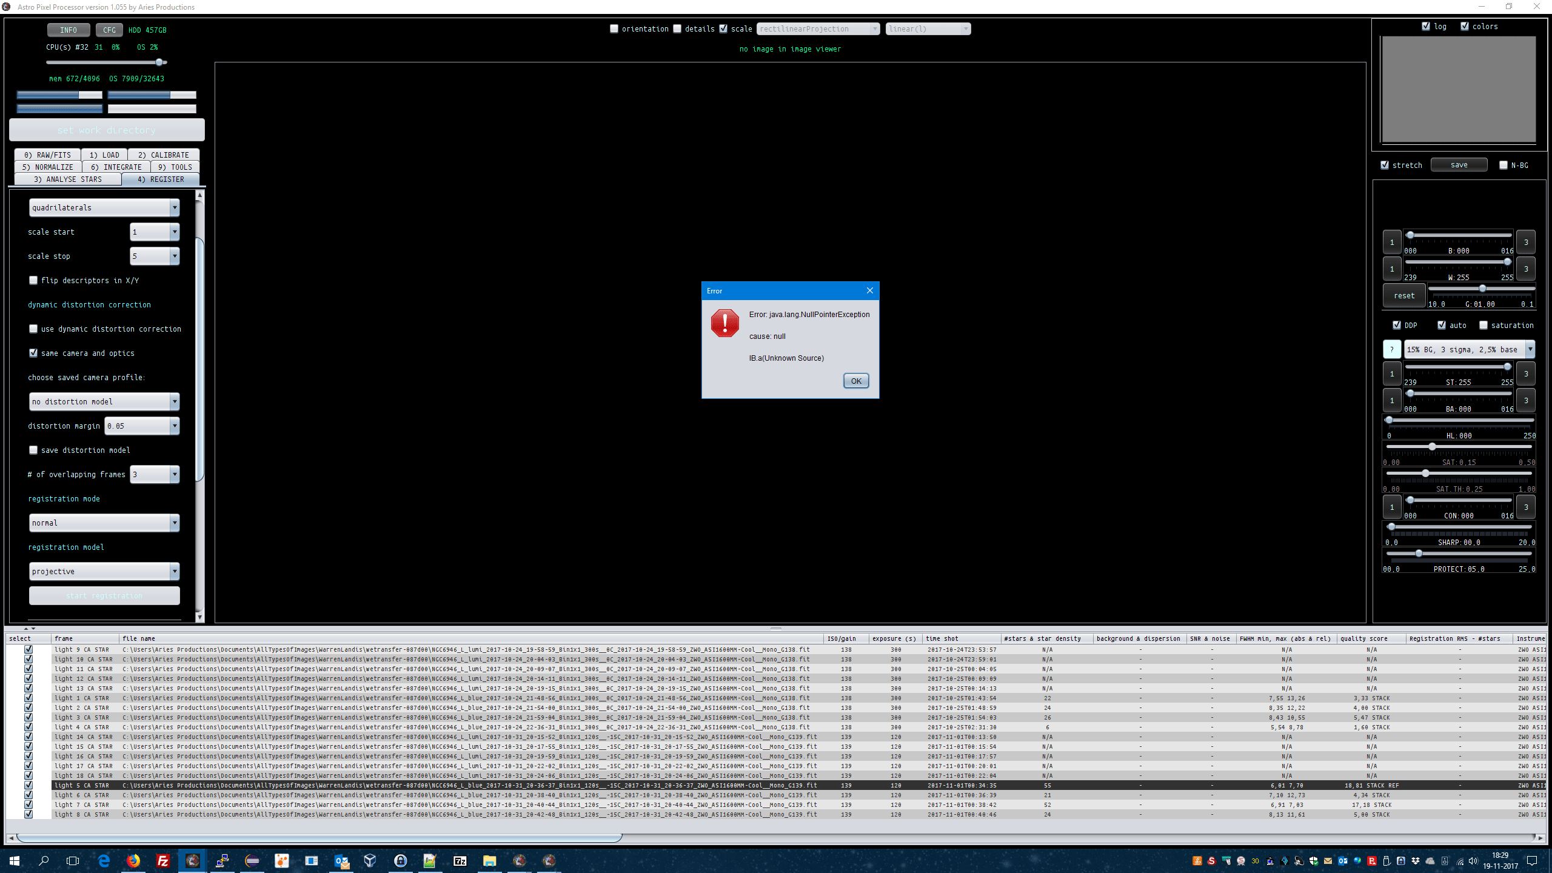1552x873 pixels.
Task: Toggle the saturation checkbox
Action: (1483, 325)
